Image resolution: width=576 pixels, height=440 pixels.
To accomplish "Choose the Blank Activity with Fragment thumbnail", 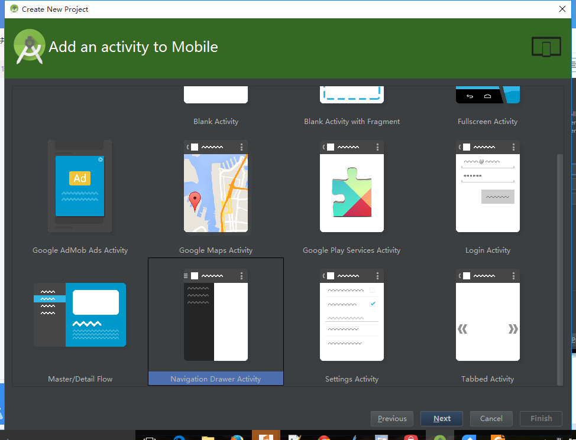I will pyautogui.click(x=351, y=94).
